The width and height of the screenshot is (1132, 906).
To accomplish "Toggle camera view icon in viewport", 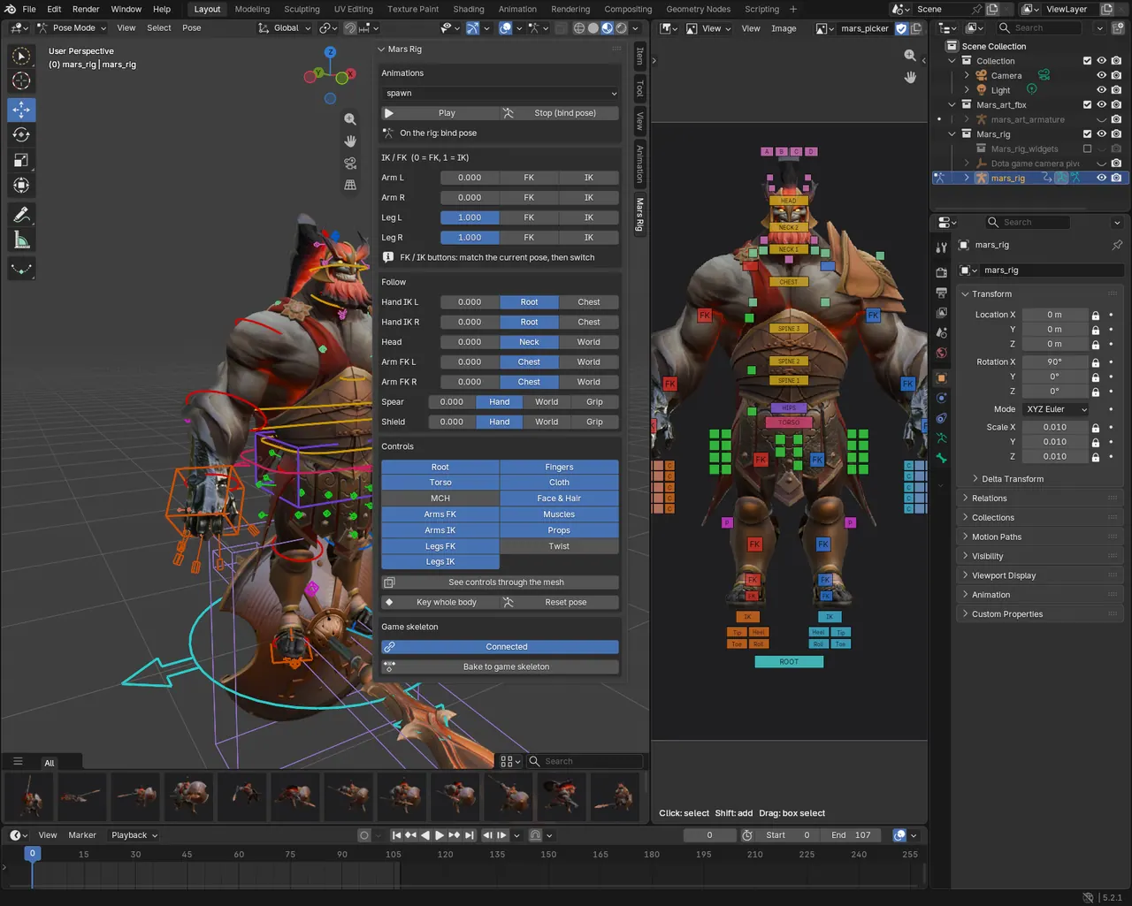I will [x=350, y=163].
